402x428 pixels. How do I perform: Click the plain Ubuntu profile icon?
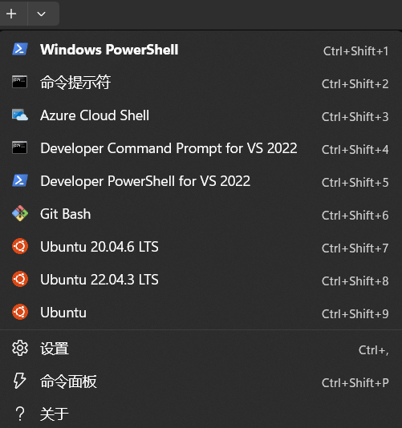pos(20,312)
